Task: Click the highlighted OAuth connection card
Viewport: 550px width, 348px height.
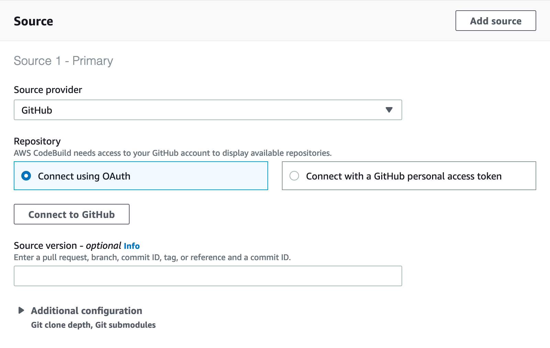Action: coord(141,176)
